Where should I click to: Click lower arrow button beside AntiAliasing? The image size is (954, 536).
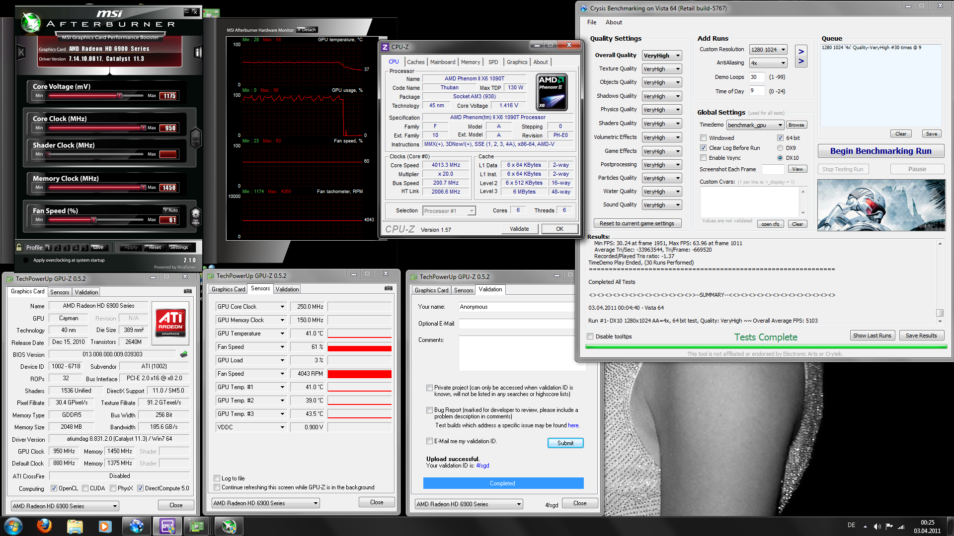click(x=801, y=62)
